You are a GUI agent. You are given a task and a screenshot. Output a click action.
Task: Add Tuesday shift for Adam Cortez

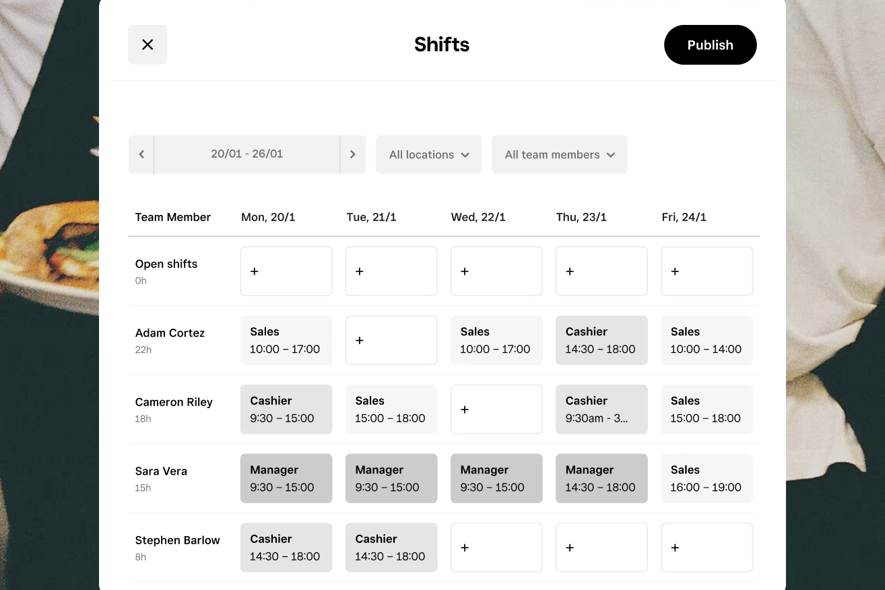(391, 340)
